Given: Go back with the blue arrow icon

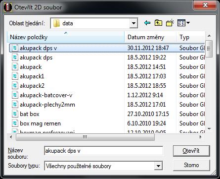Looking at the screenshot, I should click(x=147, y=23).
